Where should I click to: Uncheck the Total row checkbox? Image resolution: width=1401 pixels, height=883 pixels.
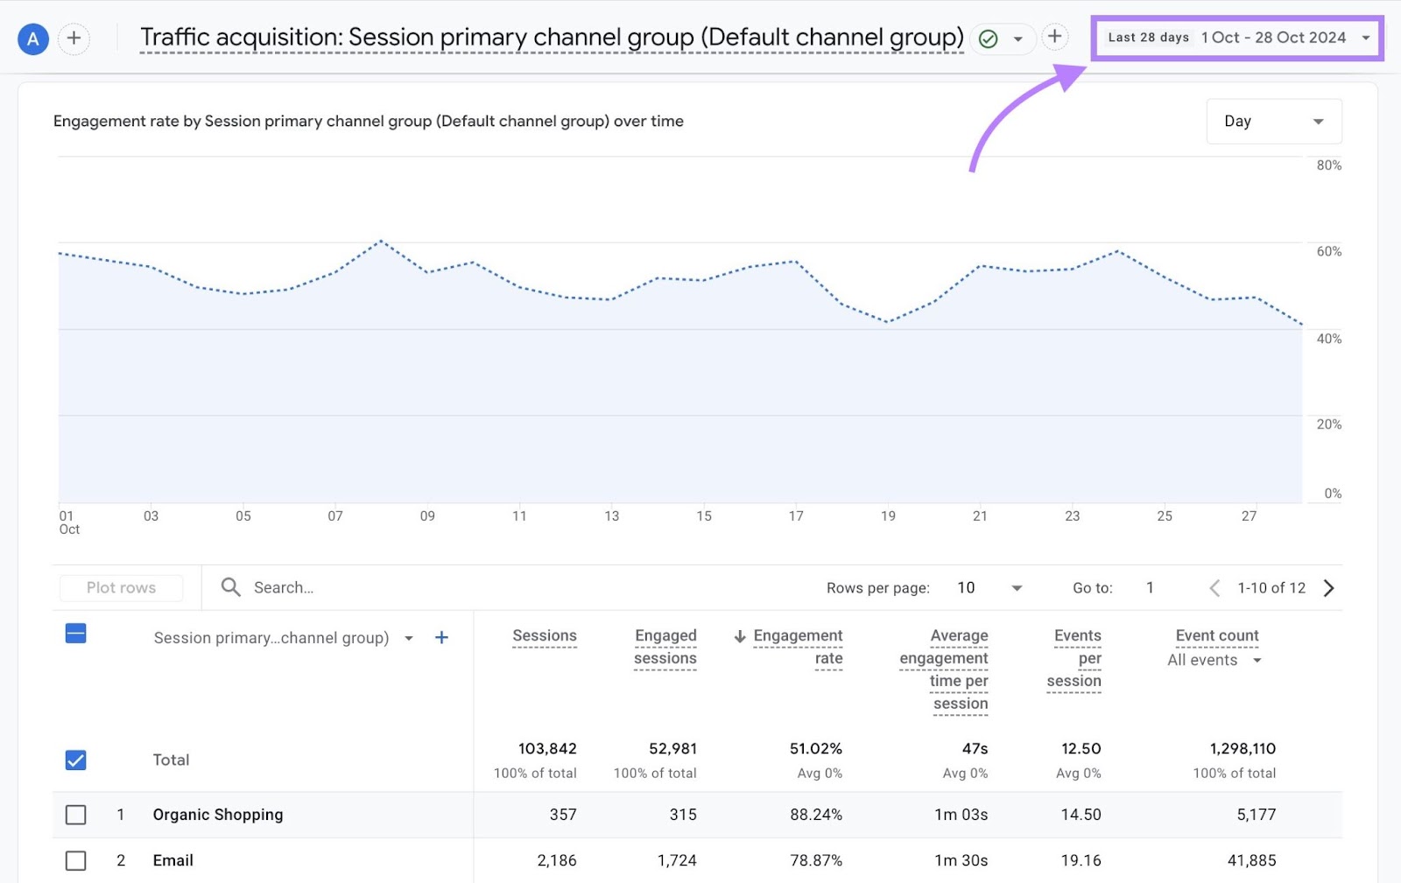(75, 760)
